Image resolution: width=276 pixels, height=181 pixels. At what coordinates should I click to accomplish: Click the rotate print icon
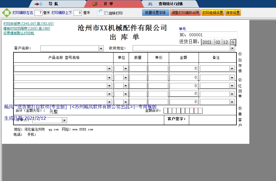pos(100,13)
